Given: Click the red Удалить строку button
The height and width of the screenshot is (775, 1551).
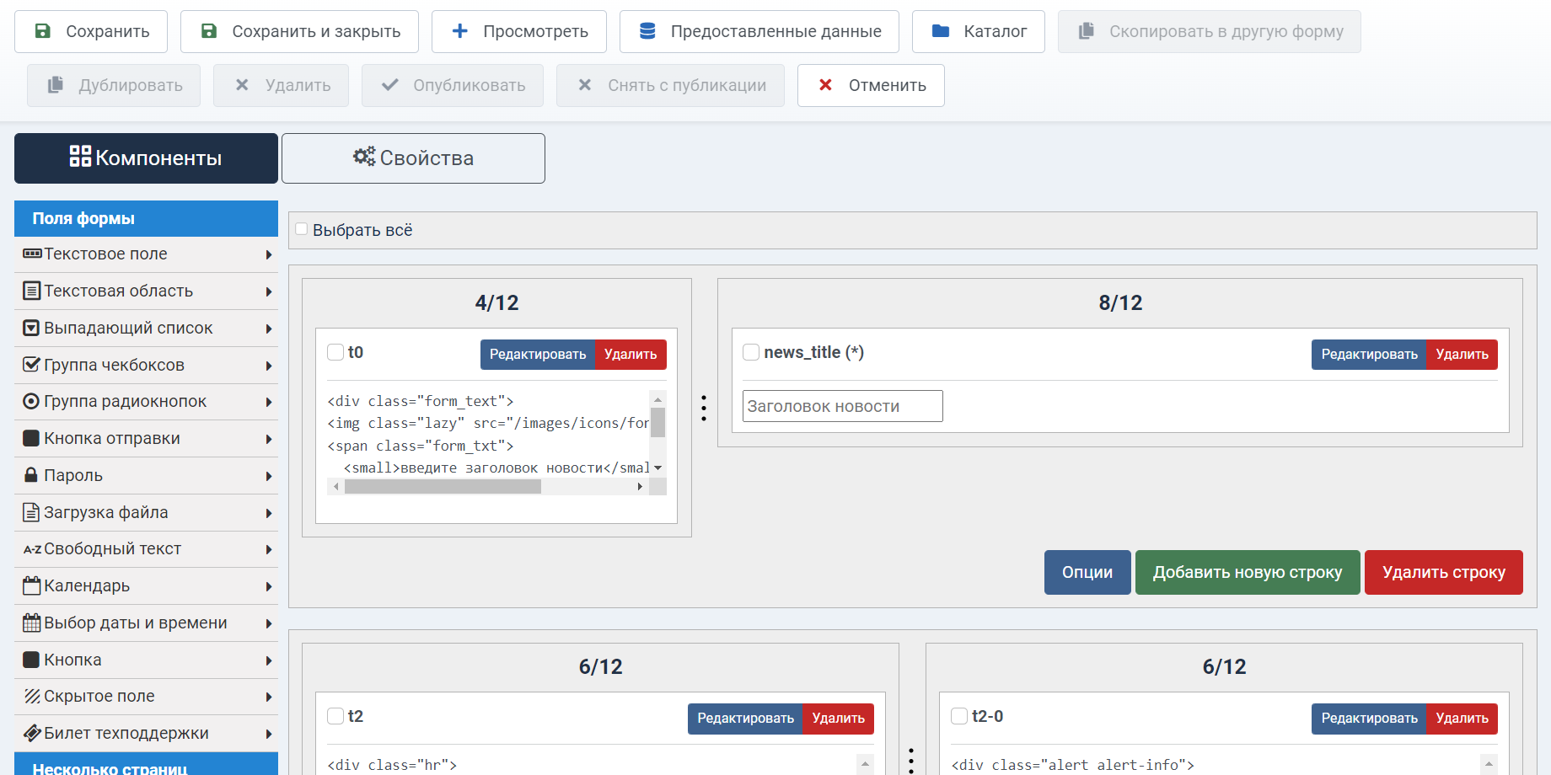Looking at the screenshot, I should [1443, 573].
